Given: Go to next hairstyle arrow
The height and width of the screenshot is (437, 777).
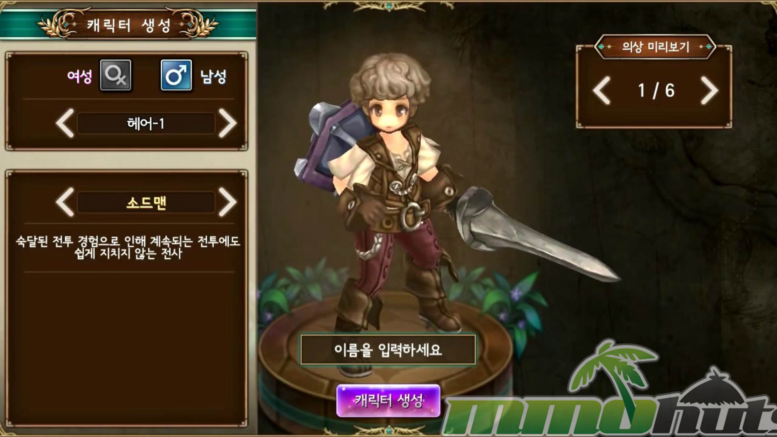Looking at the screenshot, I should (x=227, y=123).
